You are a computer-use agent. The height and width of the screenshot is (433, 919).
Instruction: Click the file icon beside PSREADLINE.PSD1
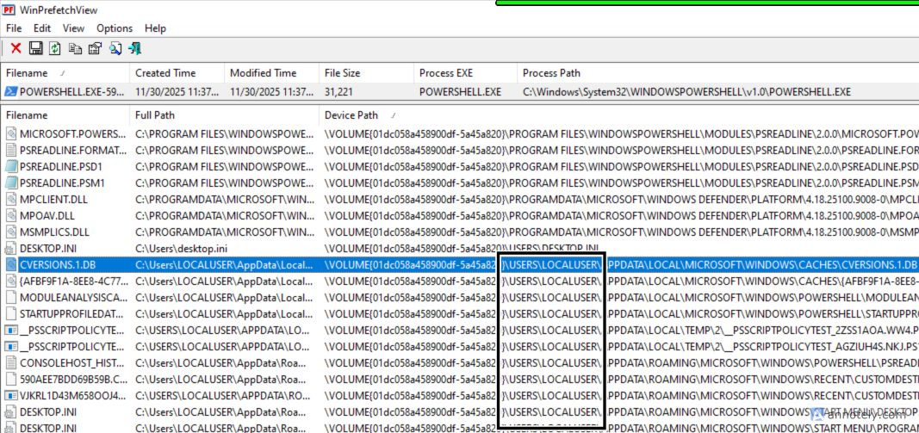(x=10, y=166)
